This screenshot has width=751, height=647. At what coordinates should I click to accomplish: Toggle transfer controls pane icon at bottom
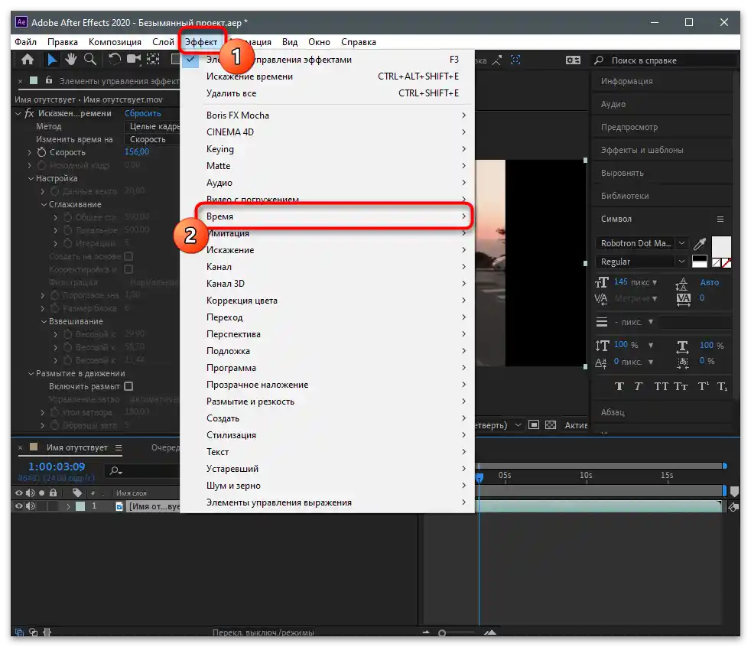(x=33, y=632)
